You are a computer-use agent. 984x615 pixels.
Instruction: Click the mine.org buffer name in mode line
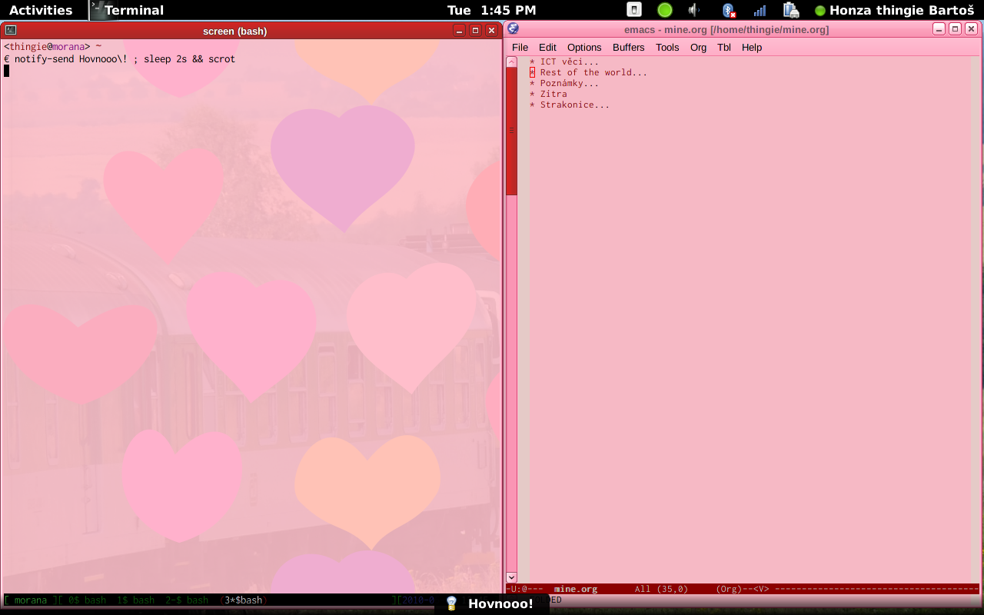tap(576, 589)
